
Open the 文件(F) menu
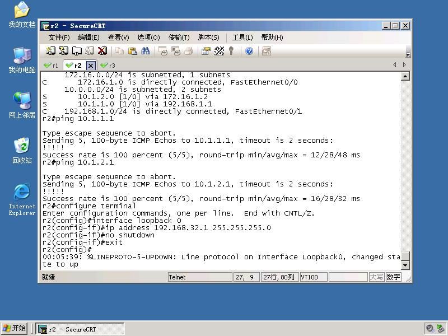[59, 38]
